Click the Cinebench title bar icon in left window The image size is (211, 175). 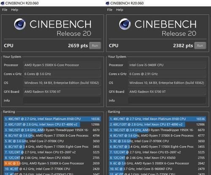click(3, 3)
